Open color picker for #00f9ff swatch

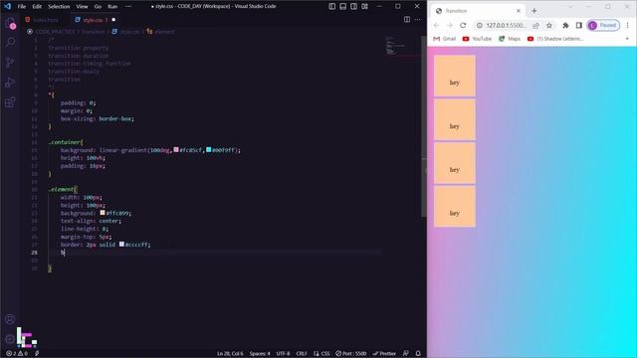209,150
